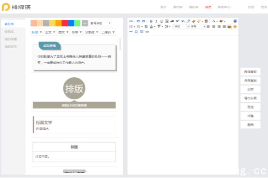The image size is (268, 178).
Task: Select the 公告通知 template card
Action: pyautogui.click(x=74, y=56)
